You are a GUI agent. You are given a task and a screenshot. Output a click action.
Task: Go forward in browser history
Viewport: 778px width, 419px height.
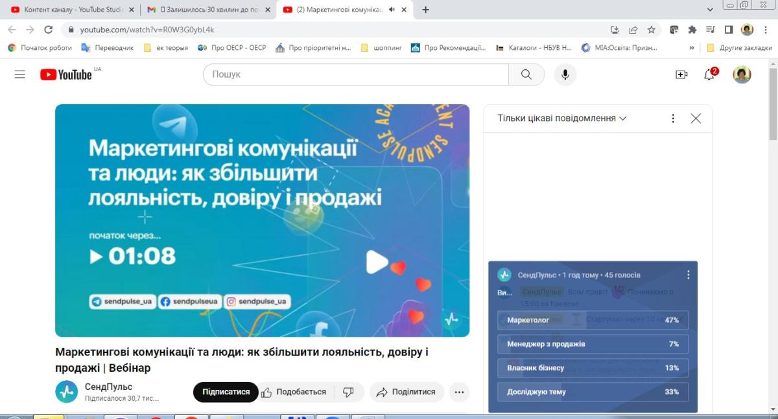point(30,29)
